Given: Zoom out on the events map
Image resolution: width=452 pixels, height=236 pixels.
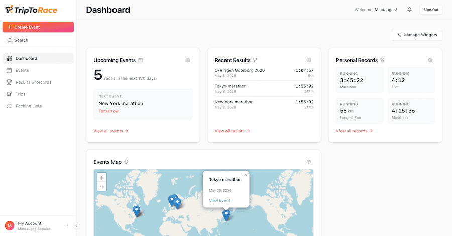Looking at the screenshot, I should click(102, 187).
